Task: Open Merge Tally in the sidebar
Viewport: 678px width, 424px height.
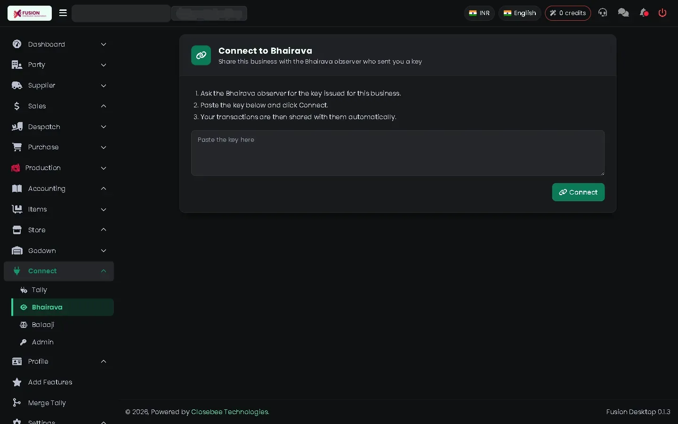Action: pyautogui.click(x=59, y=403)
